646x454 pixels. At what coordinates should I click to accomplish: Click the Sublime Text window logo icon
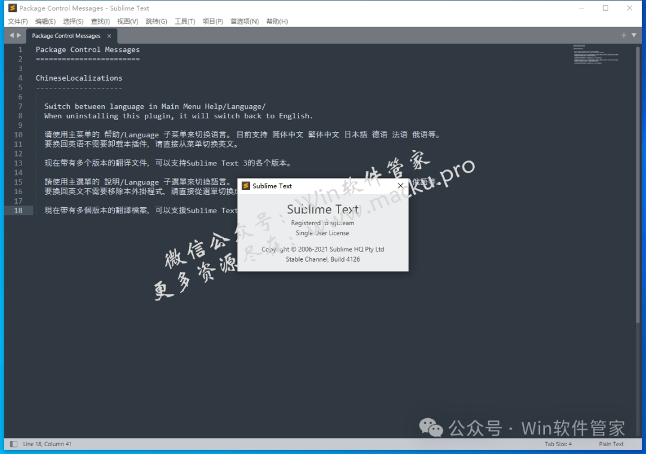coord(13,8)
